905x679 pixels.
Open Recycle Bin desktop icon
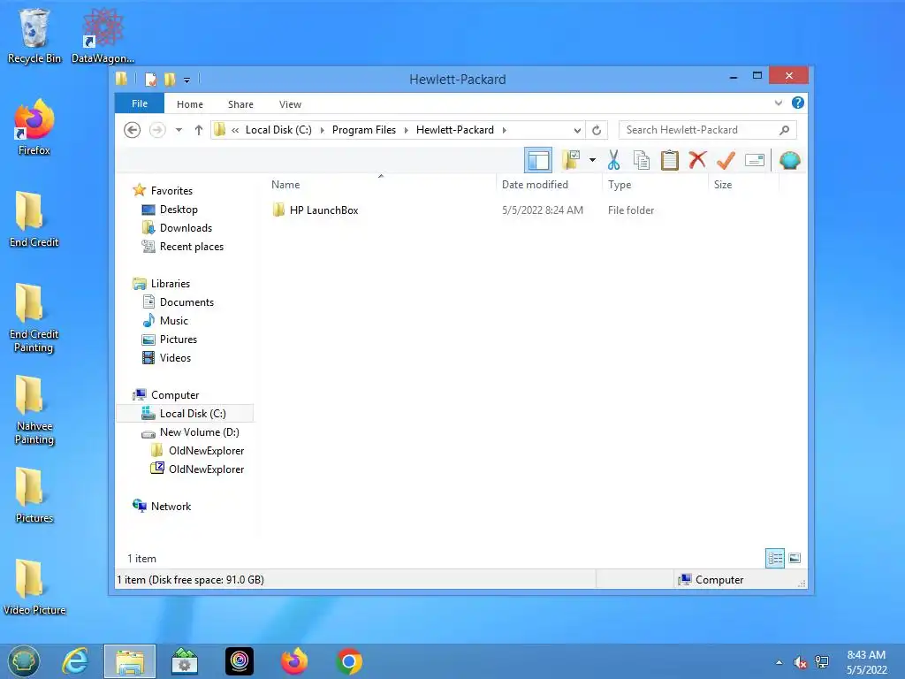tap(34, 35)
